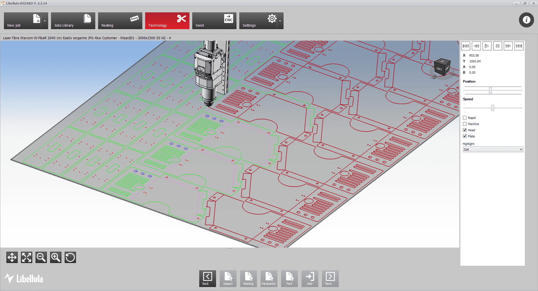Viewport: 538px width, 291px height.
Task: Expand the Settings dropdown arrow
Action: coord(280,21)
